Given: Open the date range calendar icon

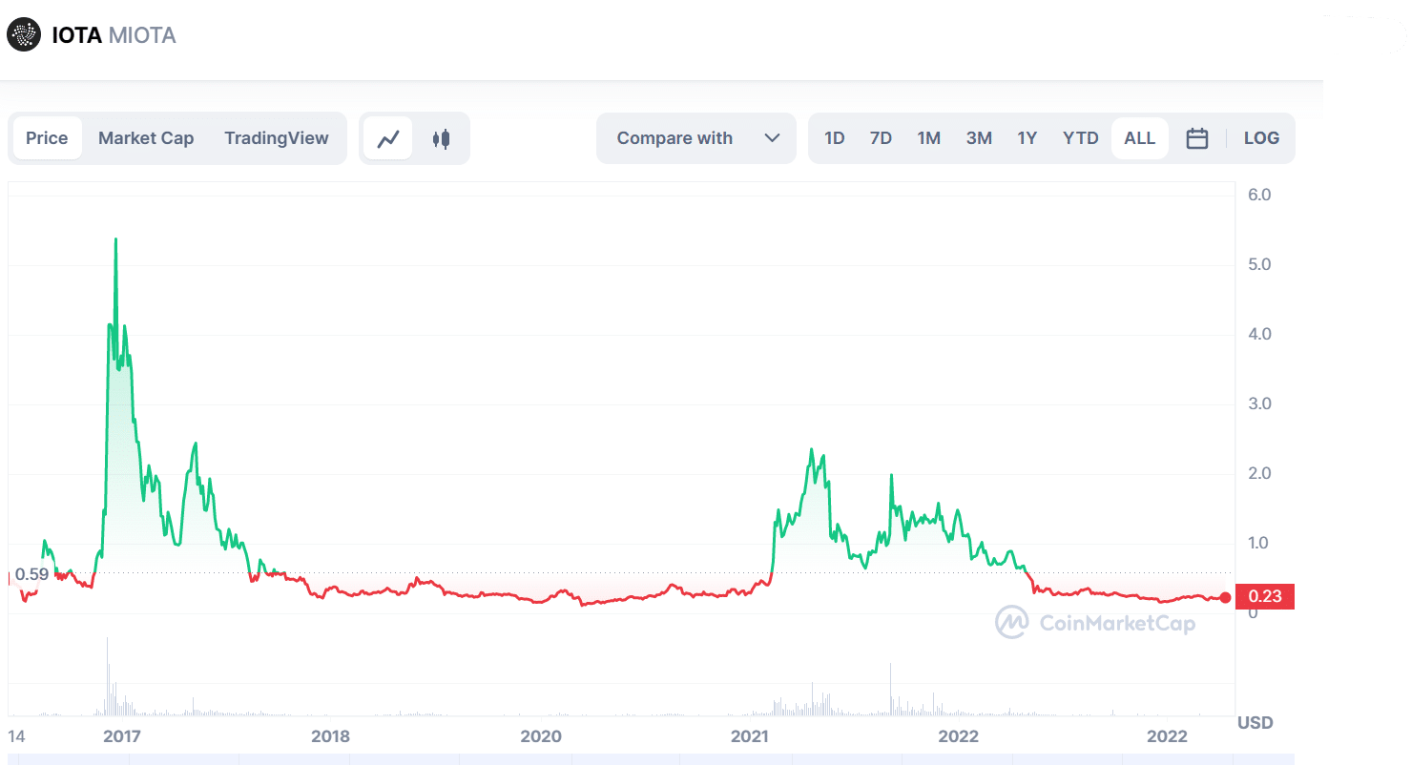Looking at the screenshot, I should 1197,137.
